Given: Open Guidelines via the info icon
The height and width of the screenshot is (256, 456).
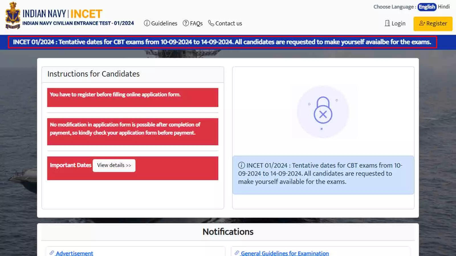Looking at the screenshot, I should pyautogui.click(x=147, y=23).
